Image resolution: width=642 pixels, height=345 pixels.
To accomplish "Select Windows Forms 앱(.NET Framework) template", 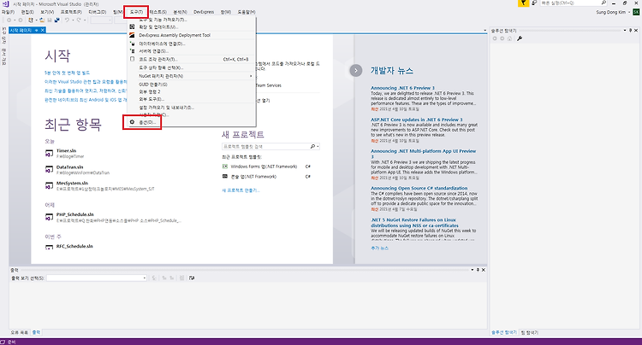I will point(264,167).
